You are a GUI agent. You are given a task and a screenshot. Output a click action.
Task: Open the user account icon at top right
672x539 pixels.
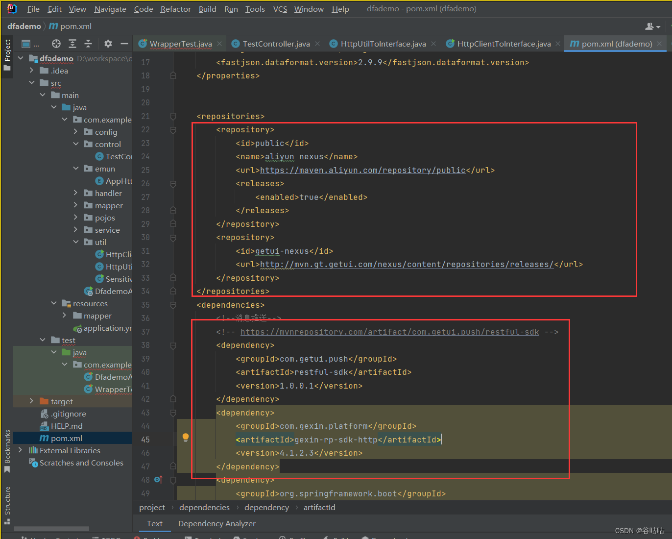coord(652,26)
